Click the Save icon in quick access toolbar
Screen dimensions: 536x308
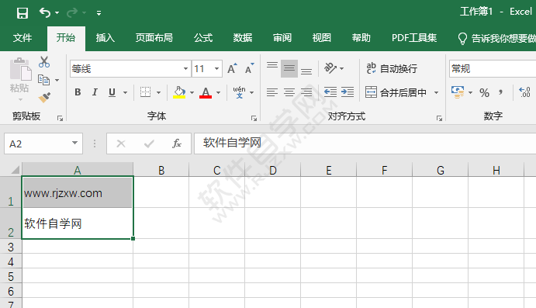pos(22,13)
